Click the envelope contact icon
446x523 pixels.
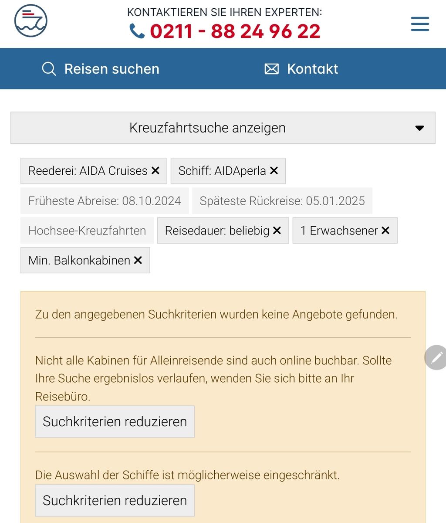point(272,69)
